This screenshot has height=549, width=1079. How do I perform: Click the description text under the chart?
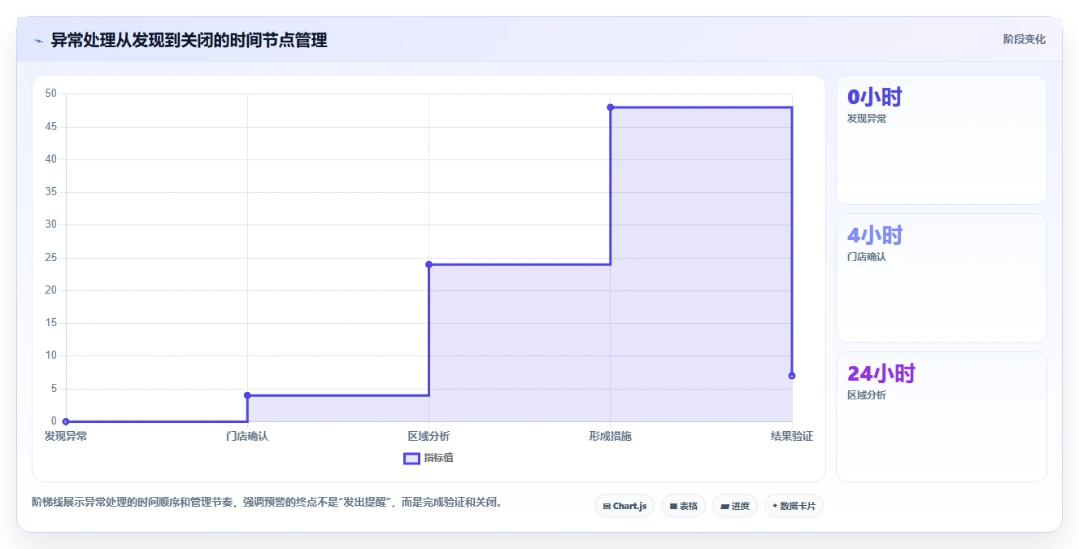[x=269, y=502]
